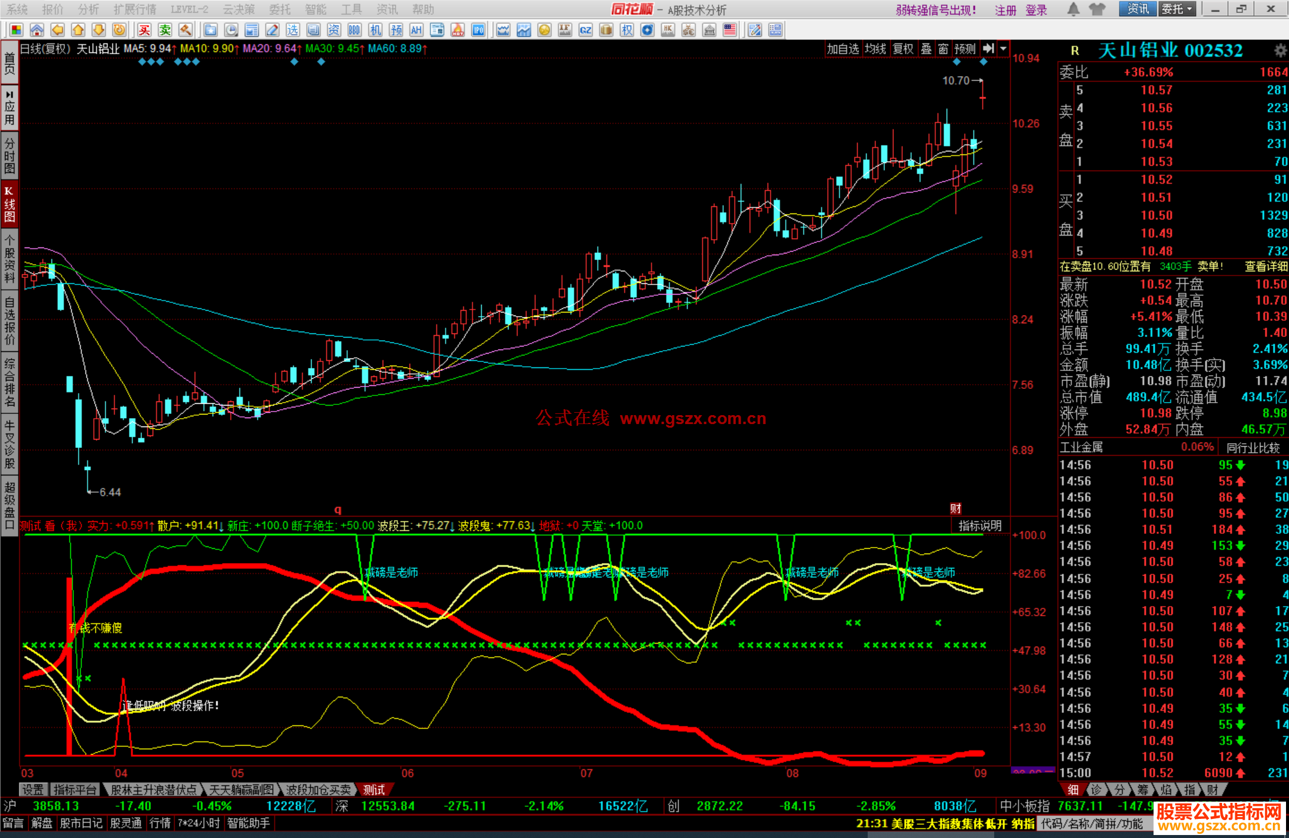The height and width of the screenshot is (838, 1289).
Task: Switch to 波段加仓买卖 indicator tab
Action: tap(318, 790)
